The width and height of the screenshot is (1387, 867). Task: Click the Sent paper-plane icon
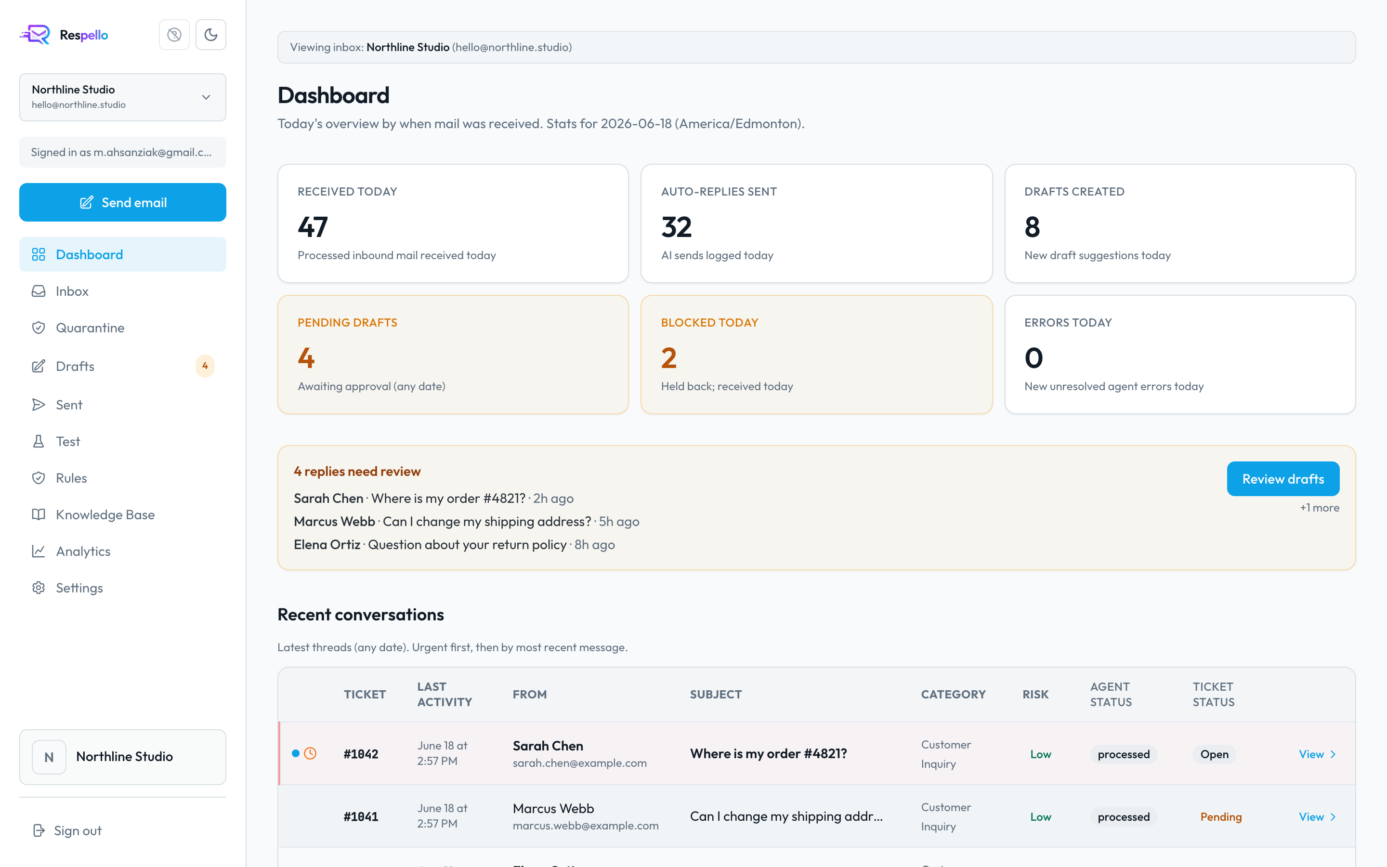coord(39,405)
